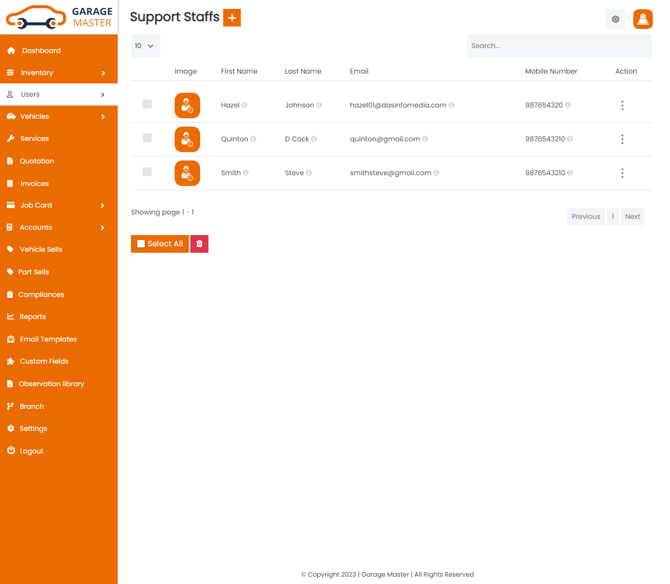Click the Next pagination button
This screenshot has height=584, width=670.
coord(632,216)
